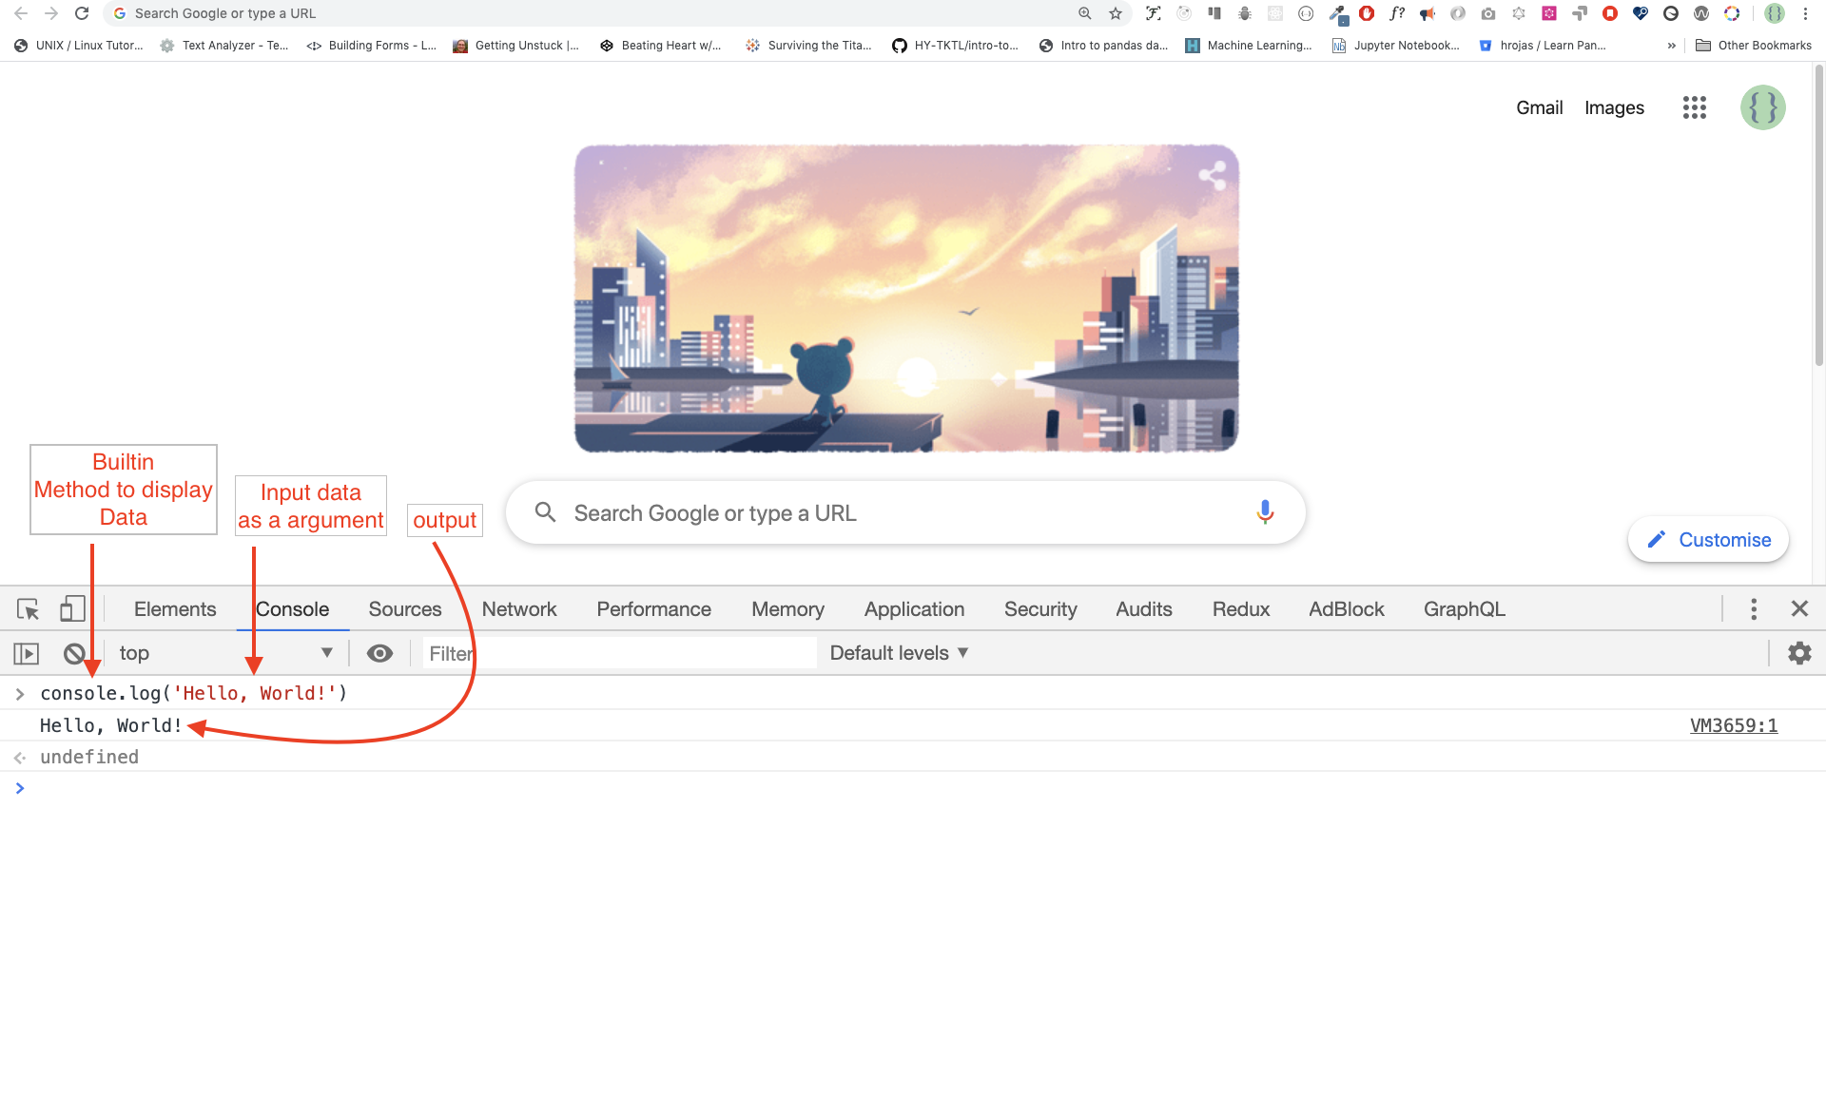Click the inspect element picker icon
Screen dimensions: 1826x1097
(28, 609)
